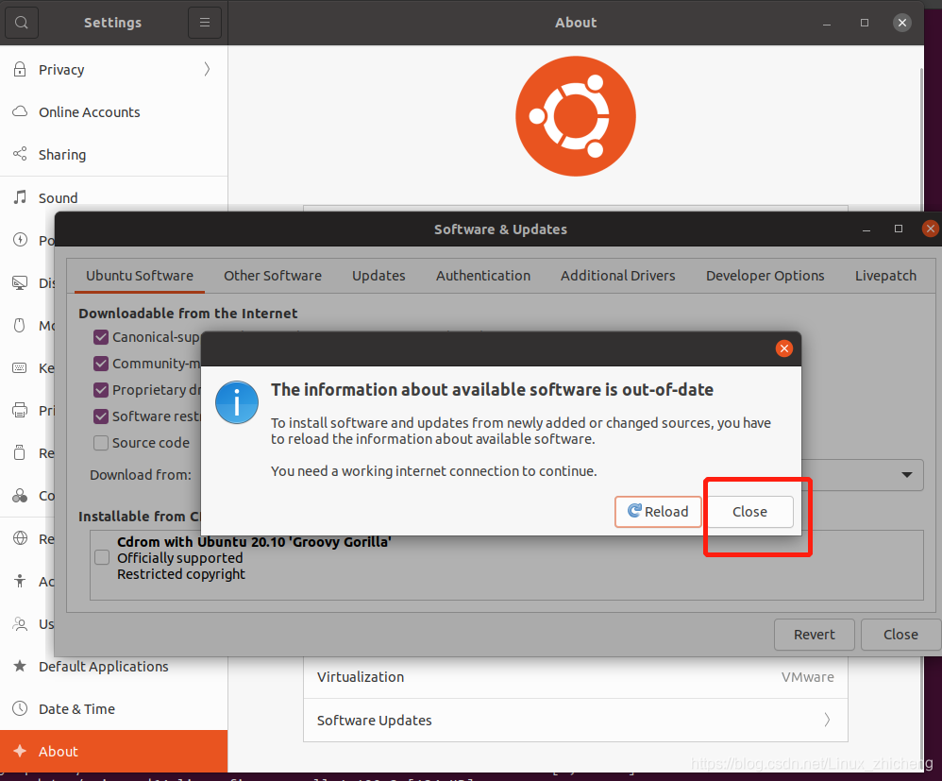The width and height of the screenshot is (942, 781).
Task: Click the Region globe icon in sidebar
Action: coord(20,538)
